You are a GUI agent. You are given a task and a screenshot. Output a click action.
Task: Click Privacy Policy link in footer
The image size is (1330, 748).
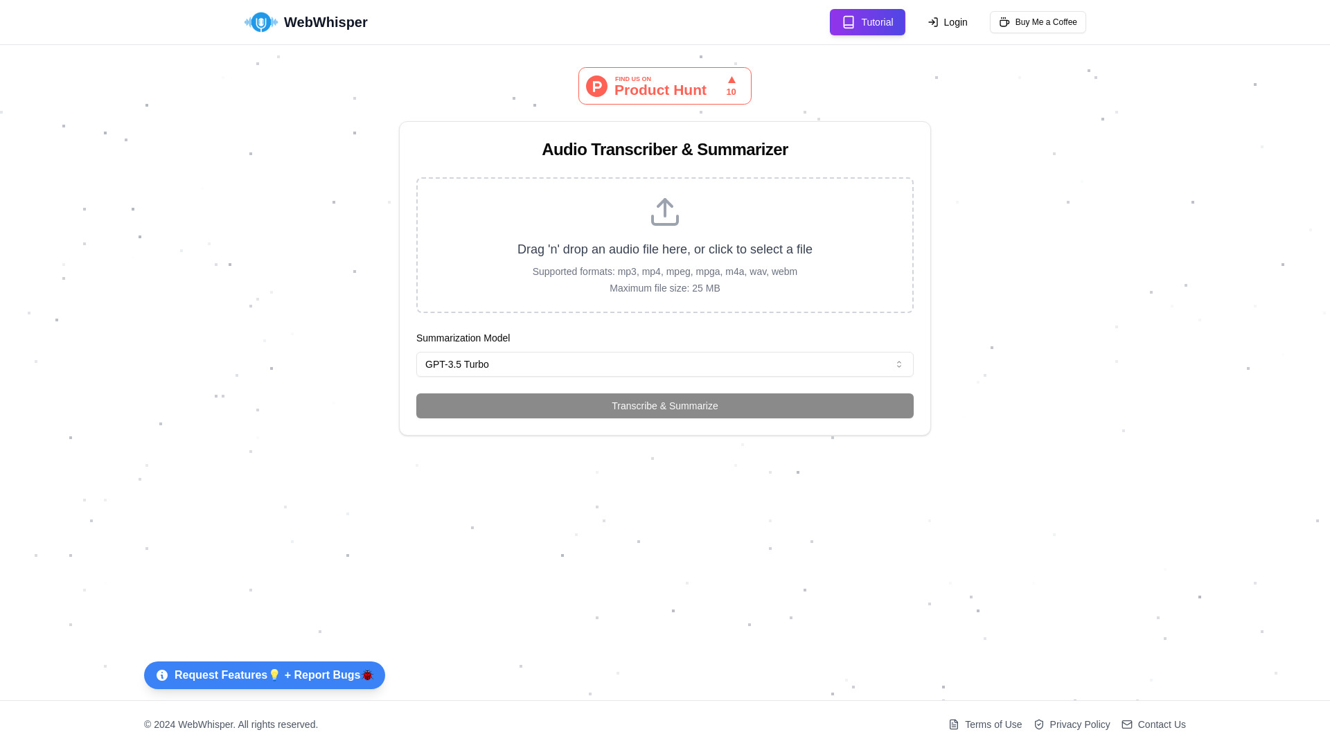[x=1080, y=724]
